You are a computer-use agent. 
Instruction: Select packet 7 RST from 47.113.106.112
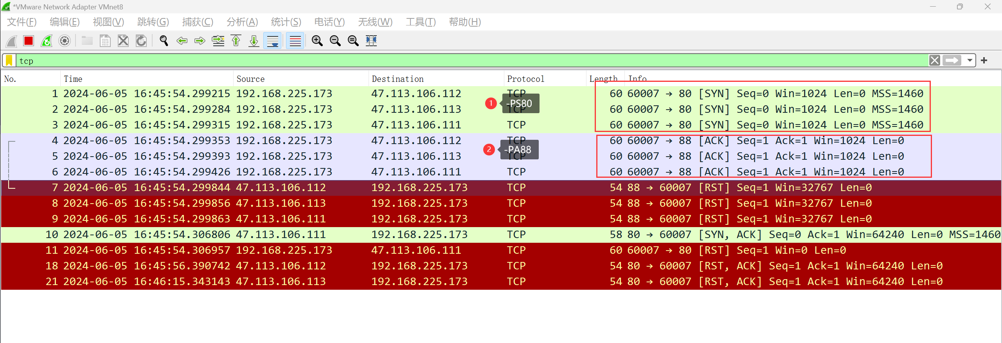pos(501,188)
